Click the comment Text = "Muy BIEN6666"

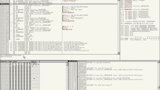click(x=73, y=18)
